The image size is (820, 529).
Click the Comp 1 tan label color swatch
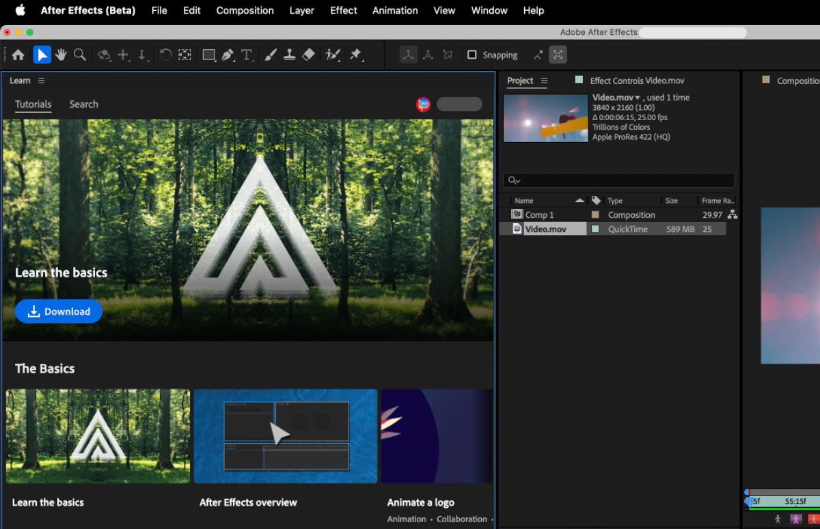(595, 214)
